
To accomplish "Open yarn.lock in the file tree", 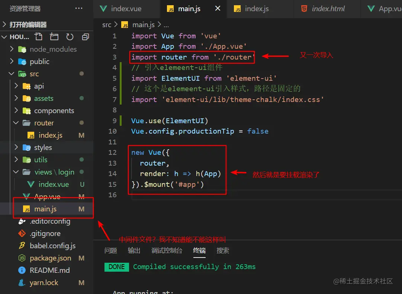I will point(46,282).
